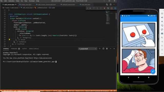Click emulator sidebar back triangle
The width and height of the screenshot is (164, 92).
162,42
